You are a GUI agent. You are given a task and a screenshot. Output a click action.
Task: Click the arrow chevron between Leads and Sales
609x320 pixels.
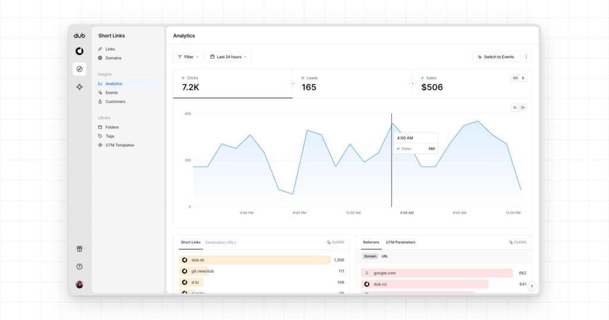(412, 83)
